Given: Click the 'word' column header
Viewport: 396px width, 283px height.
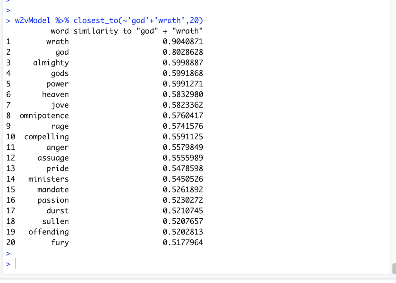Looking at the screenshot, I should pos(60,31).
